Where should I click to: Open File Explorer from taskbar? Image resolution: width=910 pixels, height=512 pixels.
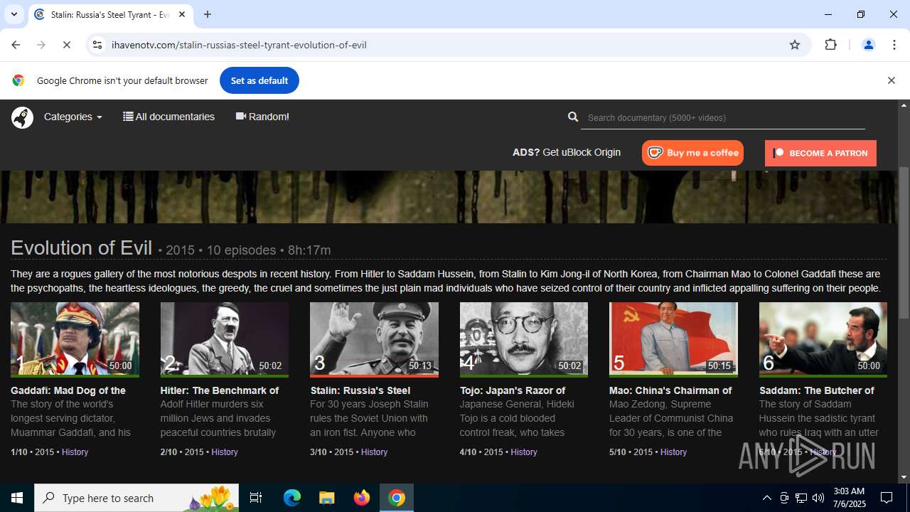pyautogui.click(x=327, y=498)
